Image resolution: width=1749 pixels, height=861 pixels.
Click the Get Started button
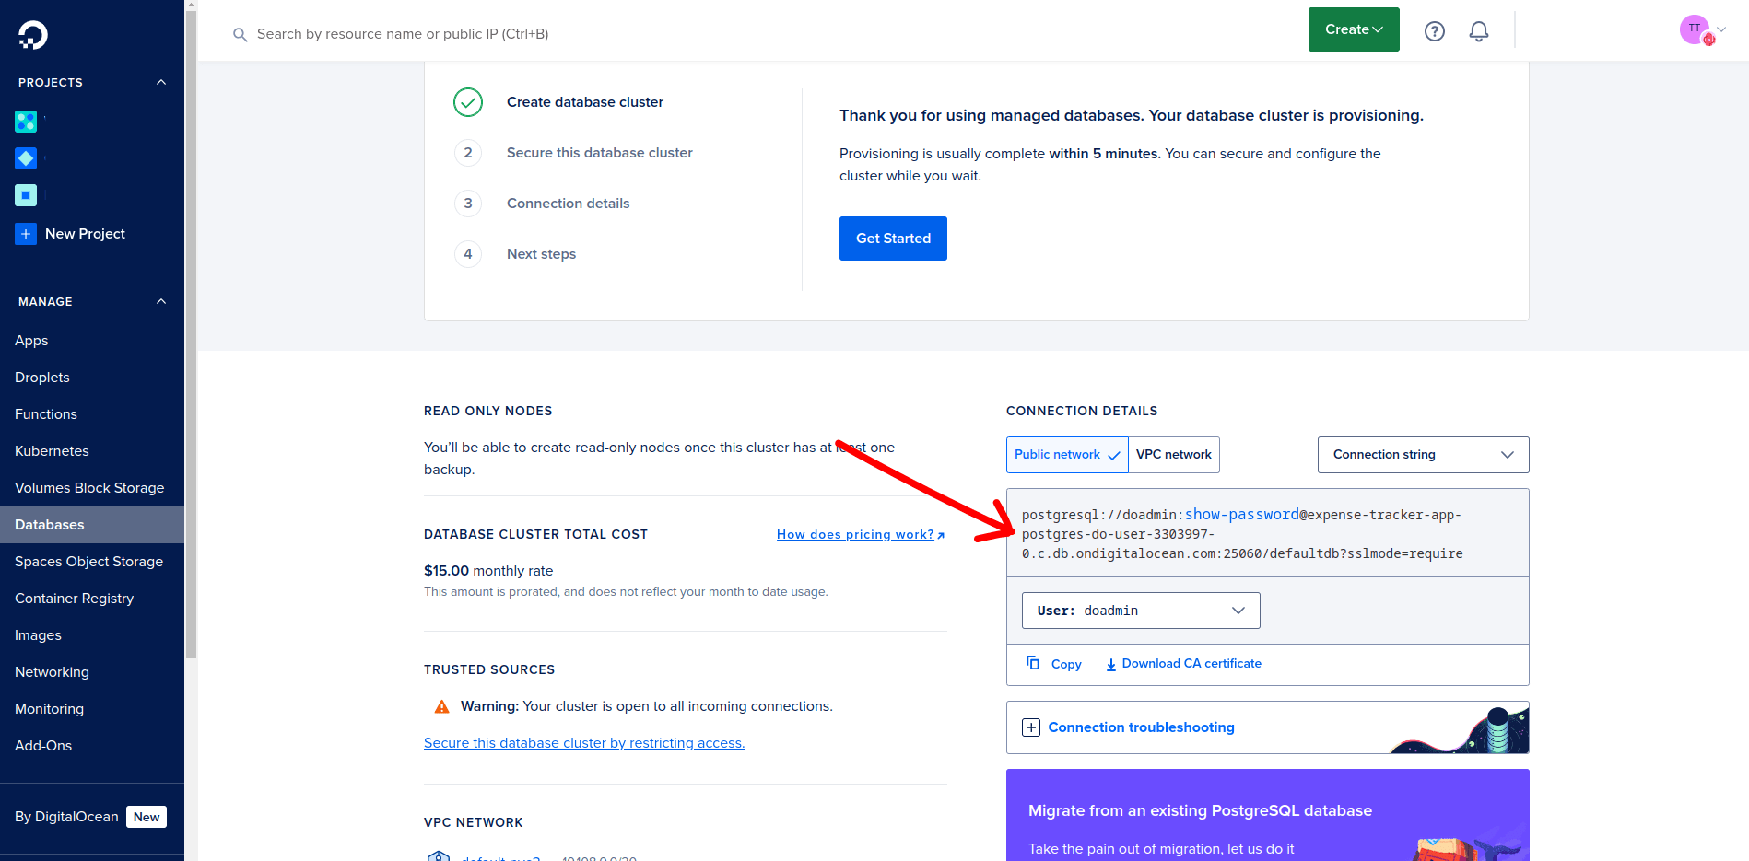pos(893,239)
